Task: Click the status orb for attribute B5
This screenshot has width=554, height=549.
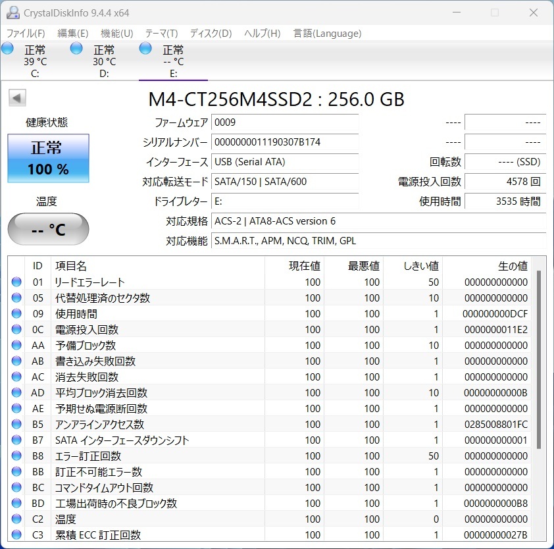Action: coord(16,424)
